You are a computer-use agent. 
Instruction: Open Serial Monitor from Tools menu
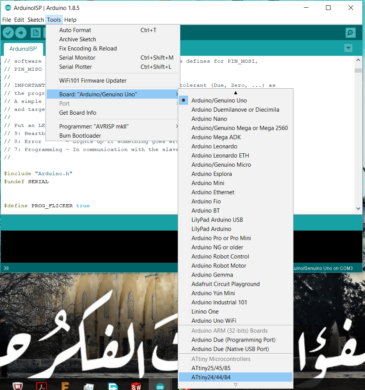113,58
